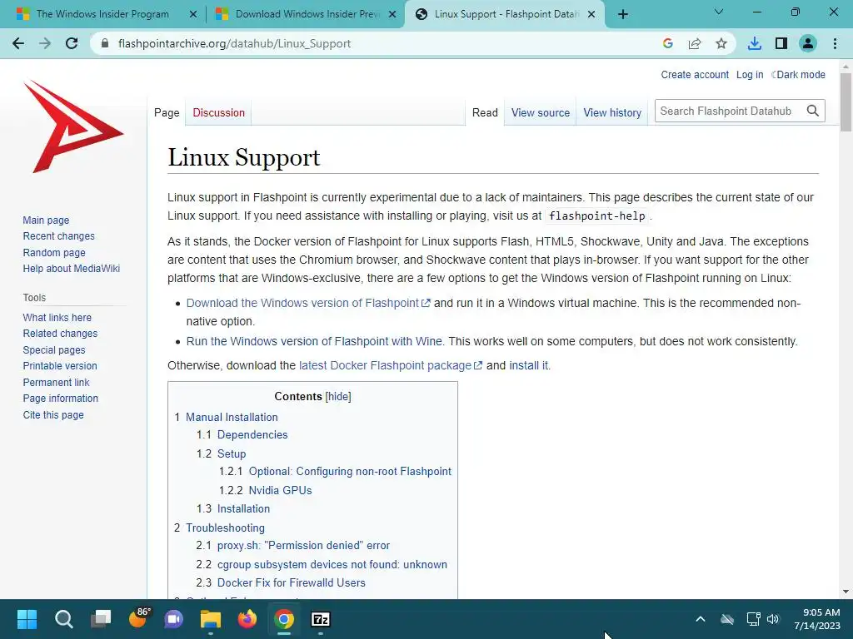Jump to Manual Installation section

232,417
